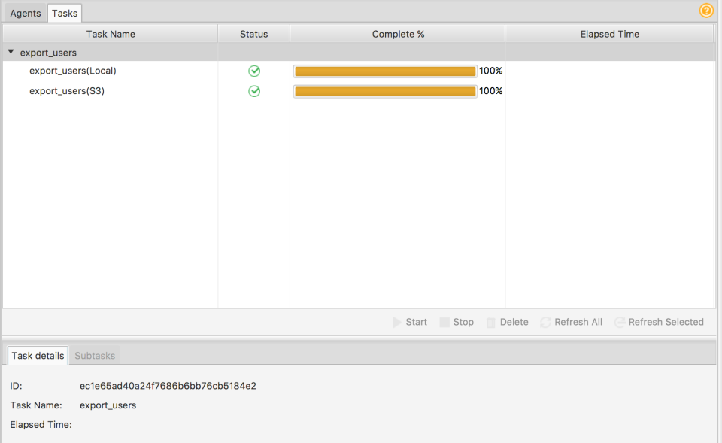Click the Start playback triangle icon
The image size is (722, 443).
pyautogui.click(x=397, y=322)
